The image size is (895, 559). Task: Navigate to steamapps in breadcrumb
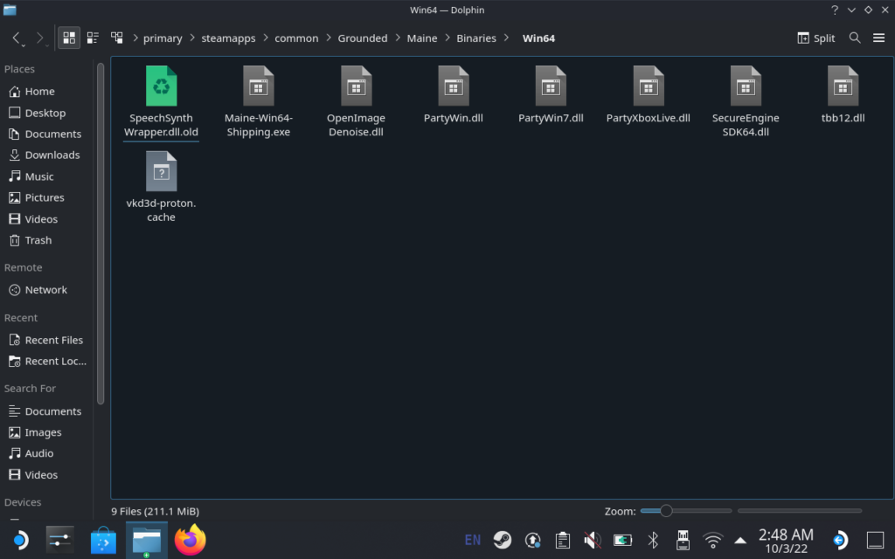pos(228,38)
